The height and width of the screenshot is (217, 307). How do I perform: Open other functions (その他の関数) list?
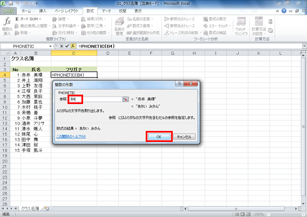tap(95, 33)
